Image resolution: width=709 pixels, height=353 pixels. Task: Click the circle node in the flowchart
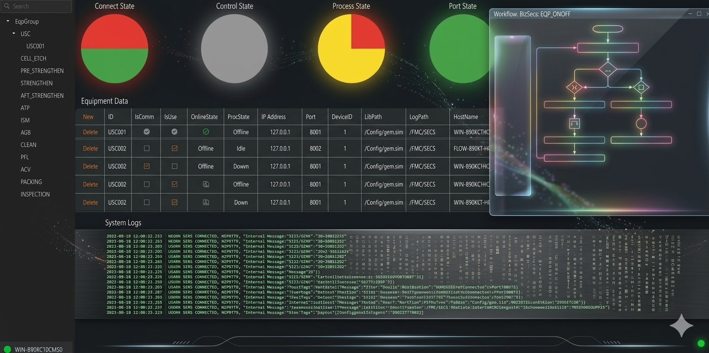point(641,124)
